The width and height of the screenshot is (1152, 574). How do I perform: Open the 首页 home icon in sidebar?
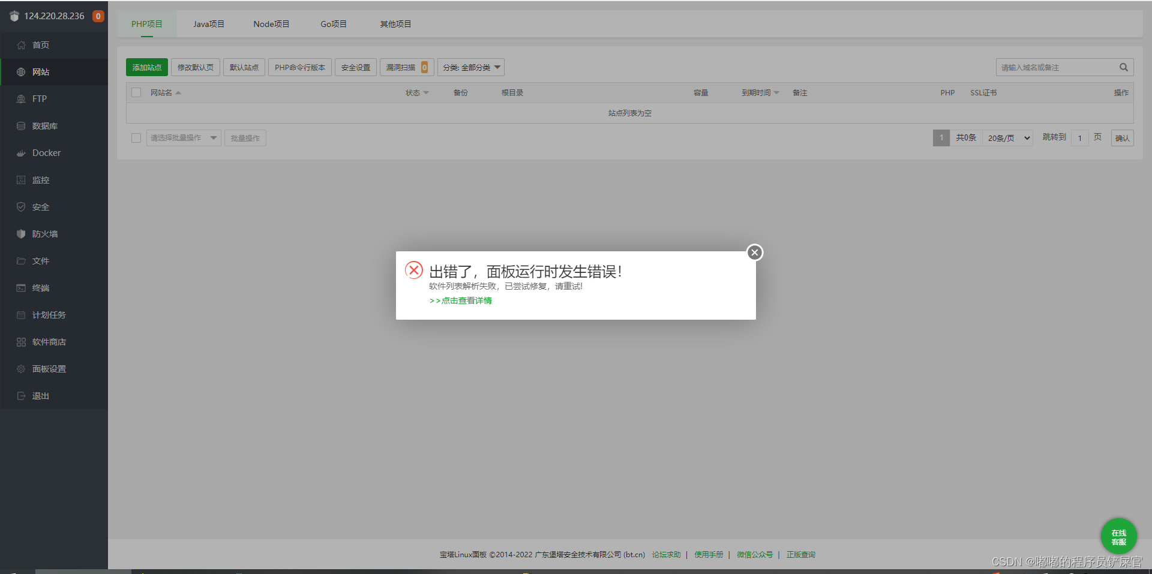coord(21,45)
